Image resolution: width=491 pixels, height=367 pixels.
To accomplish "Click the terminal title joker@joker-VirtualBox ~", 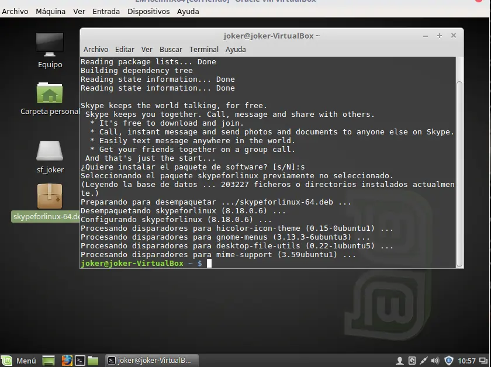I will pyautogui.click(x=271, y=36).
